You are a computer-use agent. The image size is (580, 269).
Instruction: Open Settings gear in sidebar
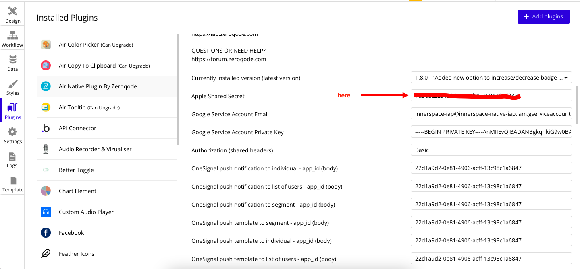12,132
